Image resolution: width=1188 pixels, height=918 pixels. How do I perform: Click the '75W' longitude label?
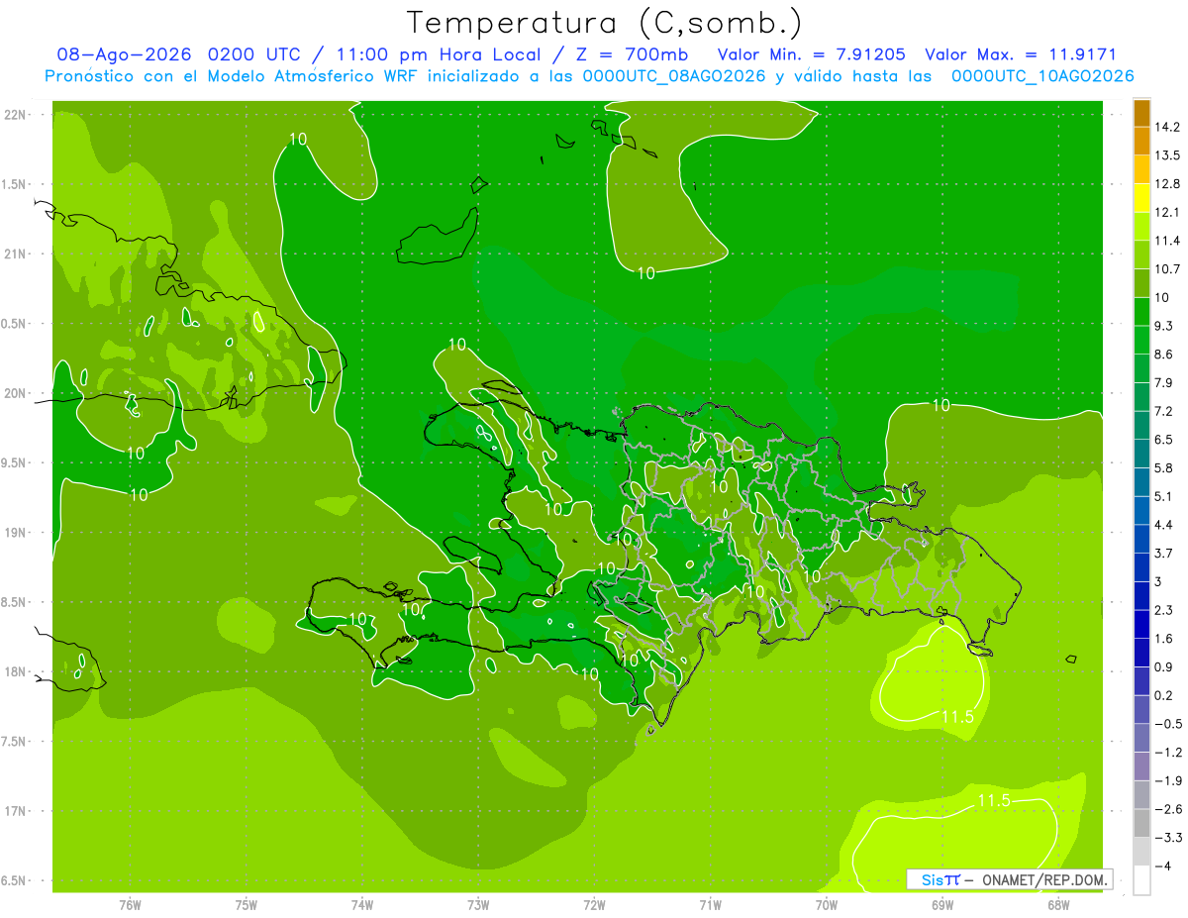pos(246,905)
